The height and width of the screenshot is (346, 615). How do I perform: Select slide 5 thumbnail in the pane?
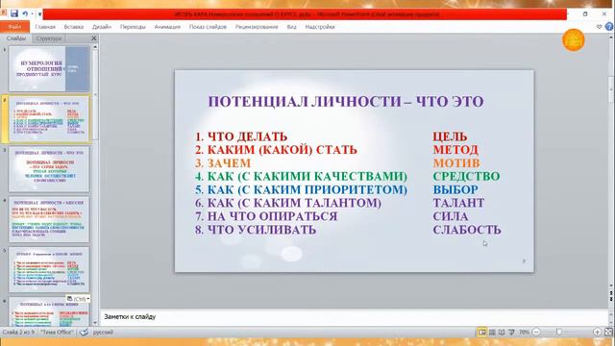[x=49, y=269]
